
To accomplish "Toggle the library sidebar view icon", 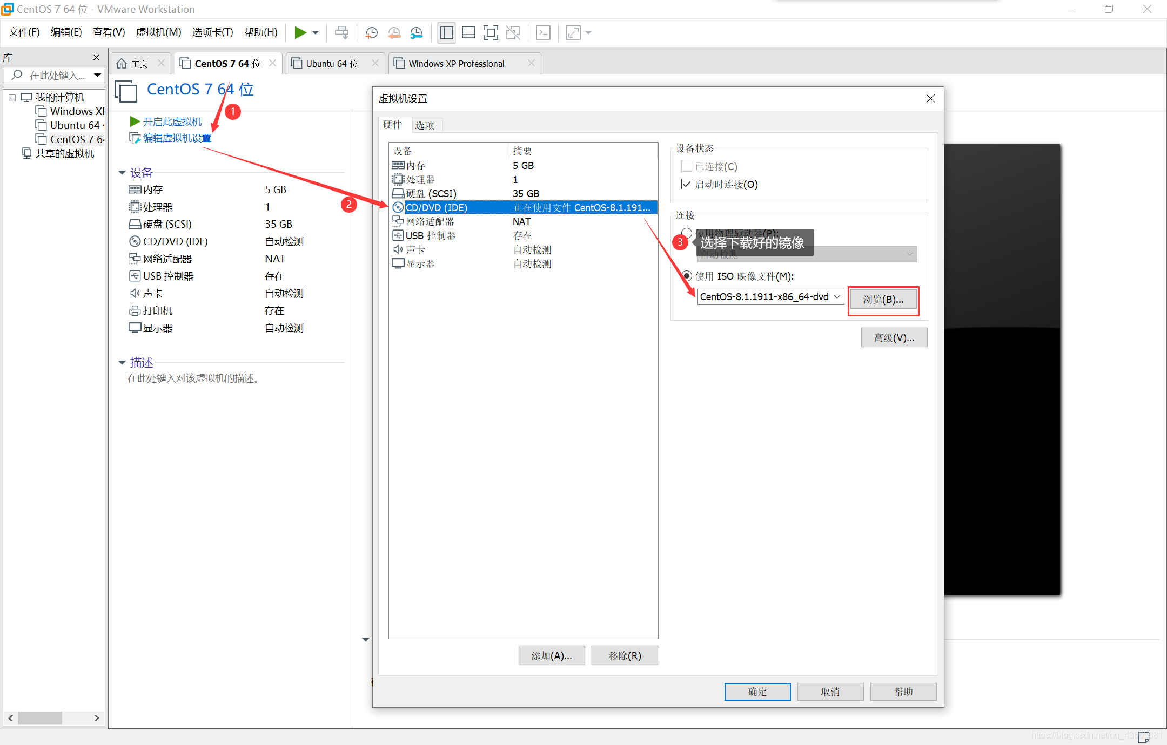I will coord(446,33).
